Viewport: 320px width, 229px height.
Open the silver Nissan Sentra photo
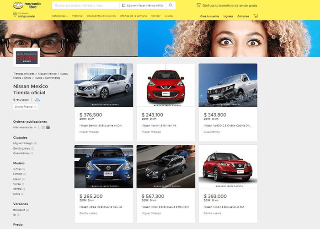point(104,85)
